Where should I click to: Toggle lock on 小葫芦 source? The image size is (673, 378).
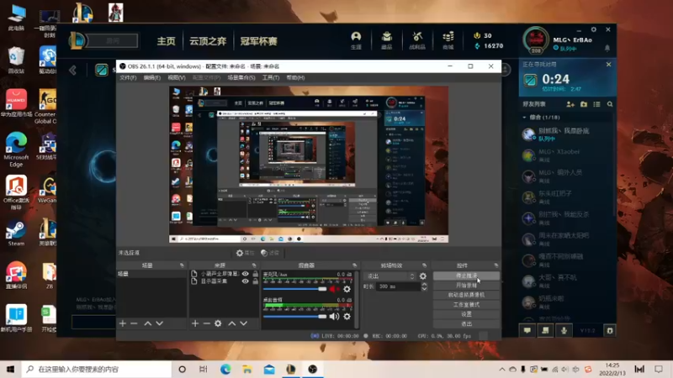[x=256, y=274]
